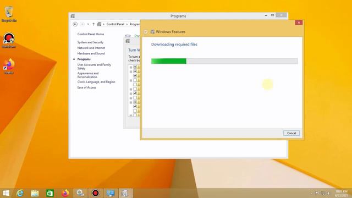This screenshot has height=198, width=352.
Task: Open Ease of Access category
Action: pyautogui.click(x=87, y=87)
